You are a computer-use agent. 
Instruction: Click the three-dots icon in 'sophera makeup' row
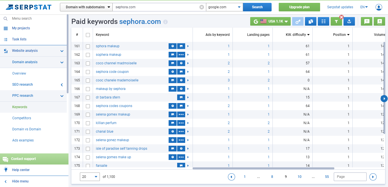coord(181,55)
